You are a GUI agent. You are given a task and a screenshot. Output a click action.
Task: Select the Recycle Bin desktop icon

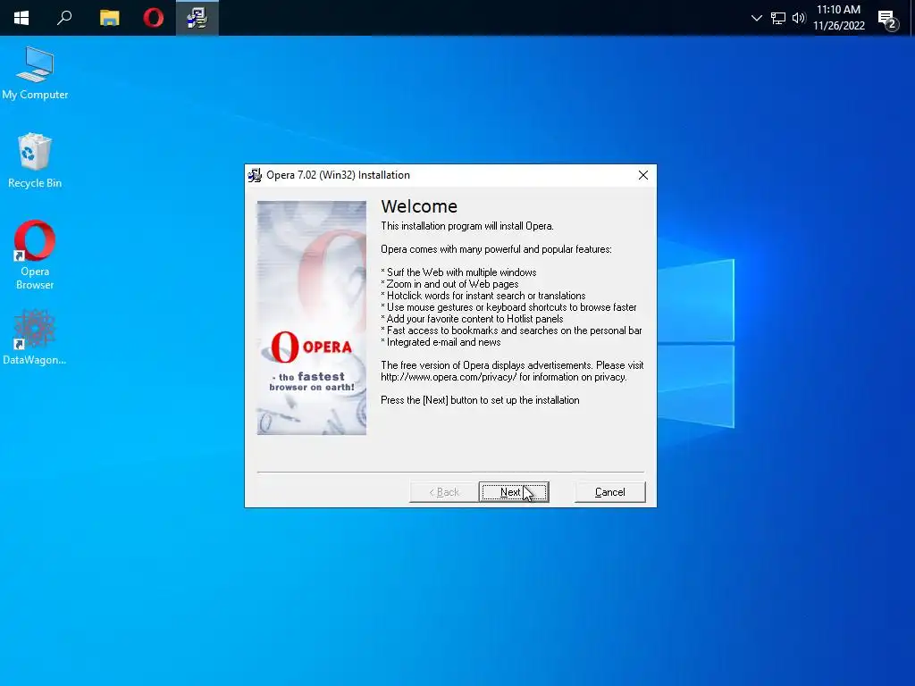point(35,161)
